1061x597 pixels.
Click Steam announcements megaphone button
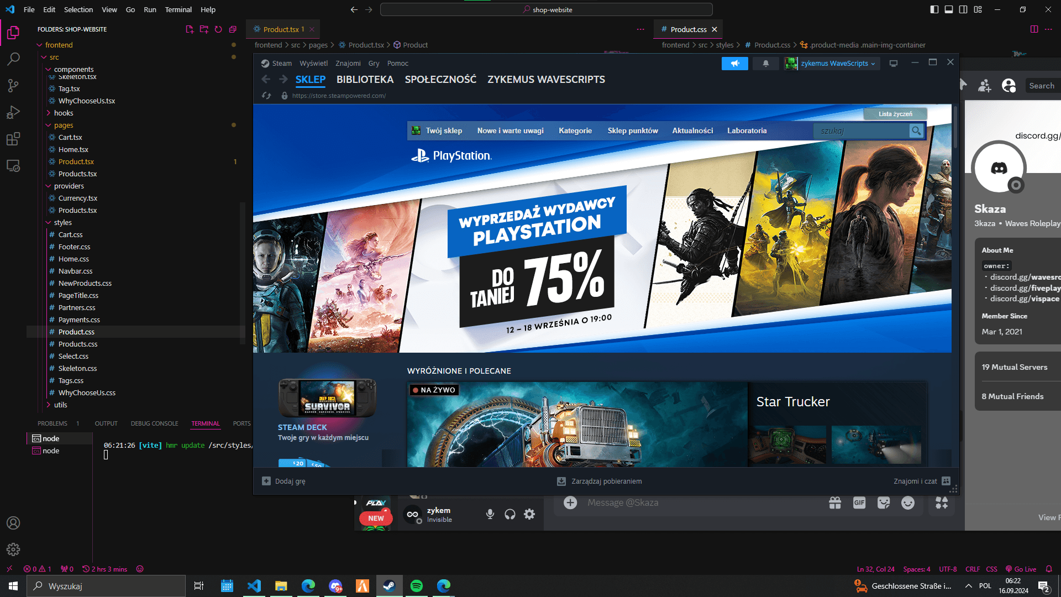point(734,64)
